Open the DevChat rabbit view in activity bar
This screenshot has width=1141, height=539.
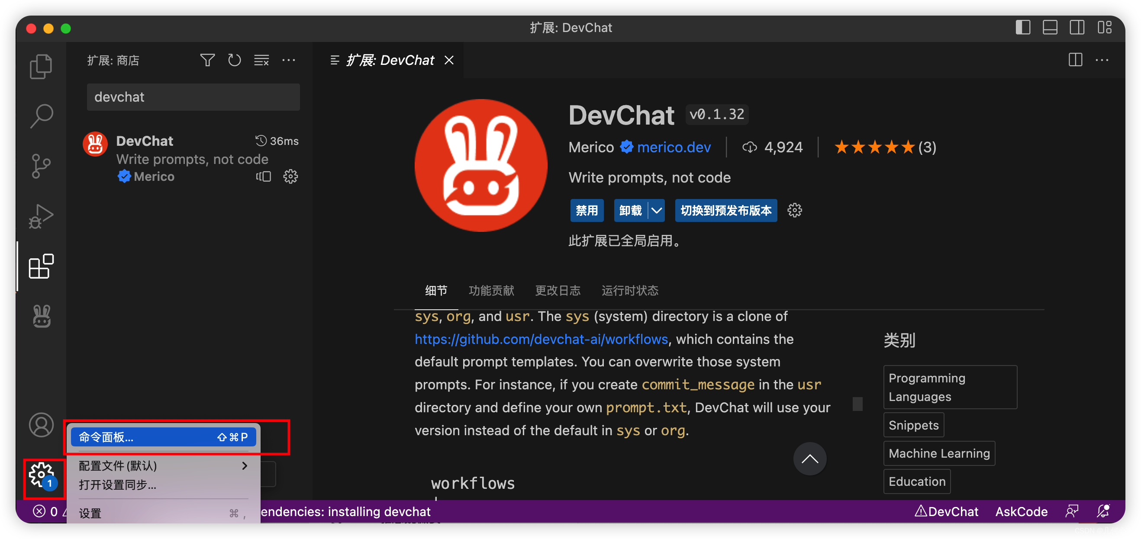(41, 316)
